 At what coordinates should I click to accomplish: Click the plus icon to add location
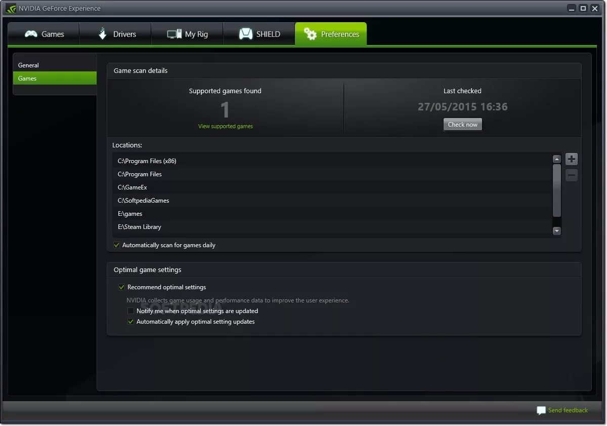point(572,159)
